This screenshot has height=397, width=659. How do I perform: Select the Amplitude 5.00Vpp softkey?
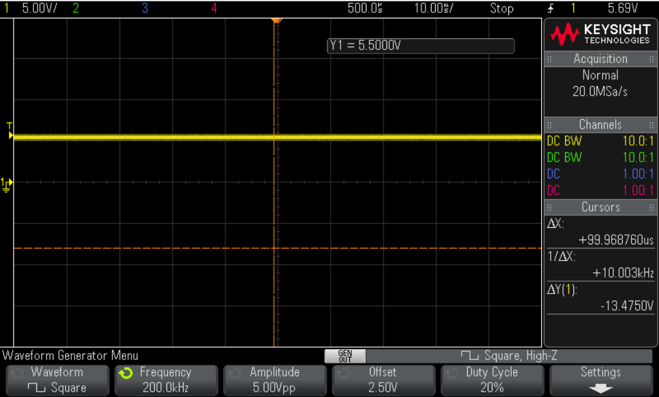[274, 380]
